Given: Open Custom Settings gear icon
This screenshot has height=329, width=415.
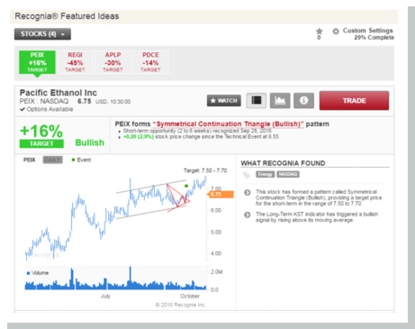Looking at the screenshot, I should (x=336, y=31).
